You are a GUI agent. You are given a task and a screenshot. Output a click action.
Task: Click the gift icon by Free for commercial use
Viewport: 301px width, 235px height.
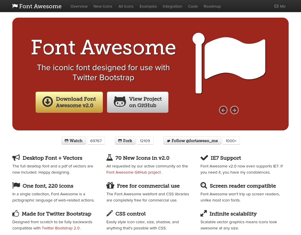pyautogui.click(x=110, y=186)
